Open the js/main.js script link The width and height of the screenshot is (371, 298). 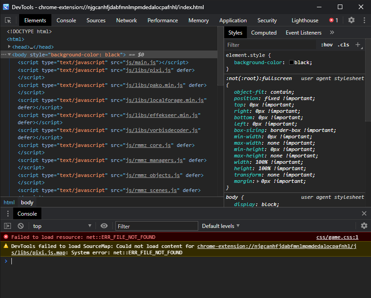140,62
